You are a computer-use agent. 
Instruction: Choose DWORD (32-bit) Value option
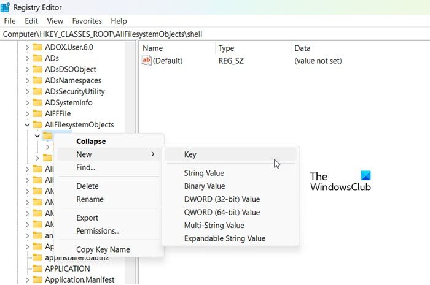coord(222,199)
